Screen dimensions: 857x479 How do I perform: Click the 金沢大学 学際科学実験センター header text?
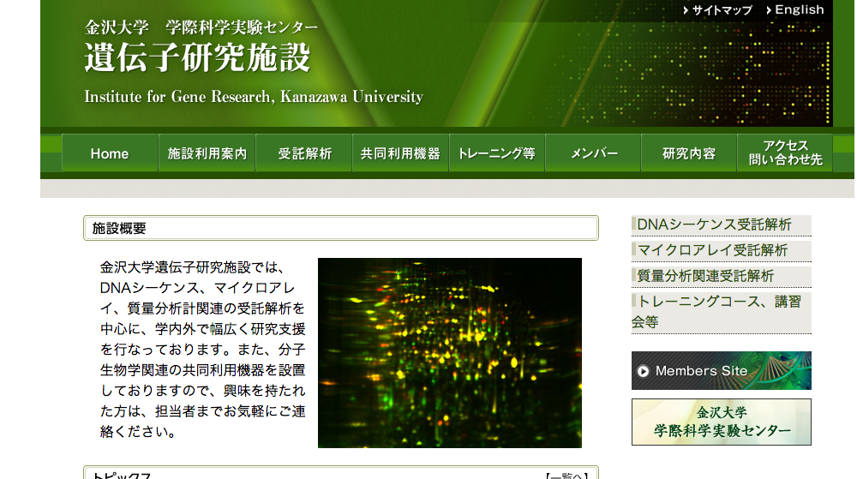(x=201, y=27)
